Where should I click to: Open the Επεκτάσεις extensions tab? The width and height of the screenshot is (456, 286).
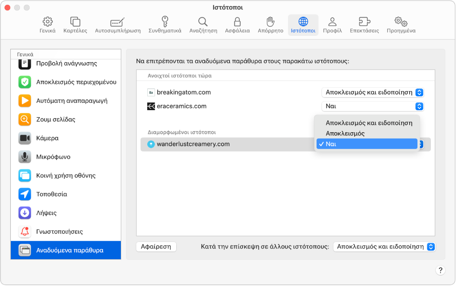click(364, 25)
